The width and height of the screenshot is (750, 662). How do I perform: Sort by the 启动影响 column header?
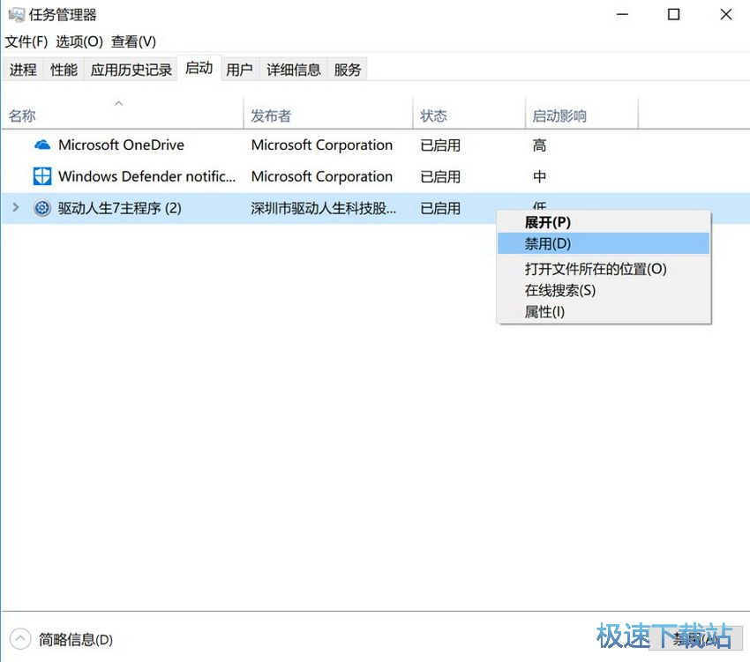coord(581,115)
